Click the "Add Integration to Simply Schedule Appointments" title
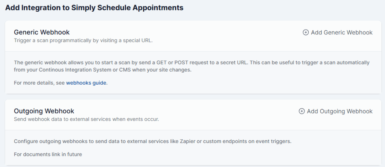Viewport: 385px width, 167px height. click(94, 7)
